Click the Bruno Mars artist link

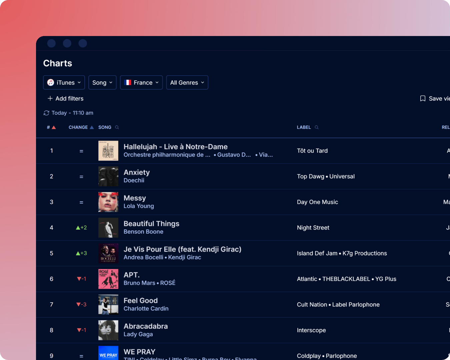click(x=140, y=283)
